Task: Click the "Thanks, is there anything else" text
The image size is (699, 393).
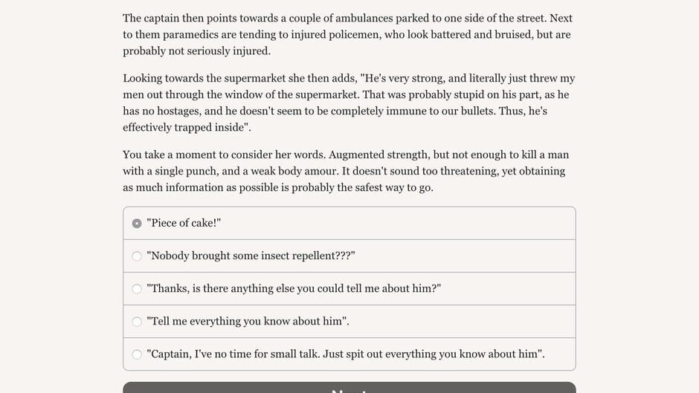Action: coord(294,288)
